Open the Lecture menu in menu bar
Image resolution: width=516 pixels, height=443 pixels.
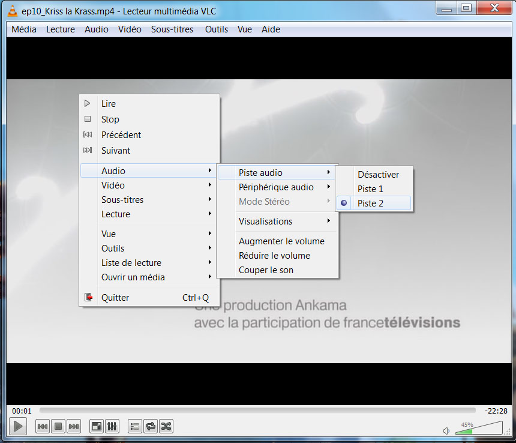pyautogui.click(x=61, y=29)
